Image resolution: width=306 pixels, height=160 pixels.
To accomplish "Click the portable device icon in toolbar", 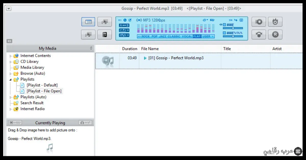I will coord(105,34).
